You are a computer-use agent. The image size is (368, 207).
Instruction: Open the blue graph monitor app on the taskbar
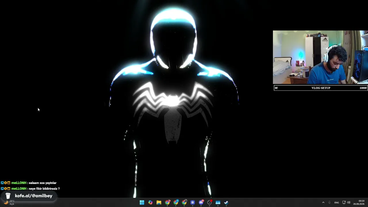pos(218,202)
